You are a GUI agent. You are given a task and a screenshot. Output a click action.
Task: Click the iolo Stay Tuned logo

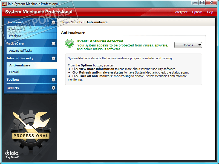click(12, 155)
